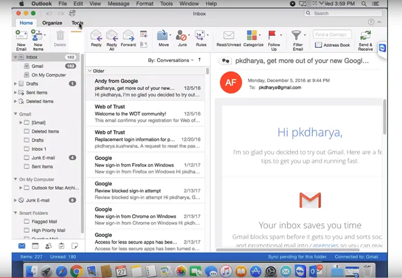This screenshot has width=402, height=278.
Task: Open Spotlight search in menu bar
Action: pyautogui.click(x=363, y=4)
